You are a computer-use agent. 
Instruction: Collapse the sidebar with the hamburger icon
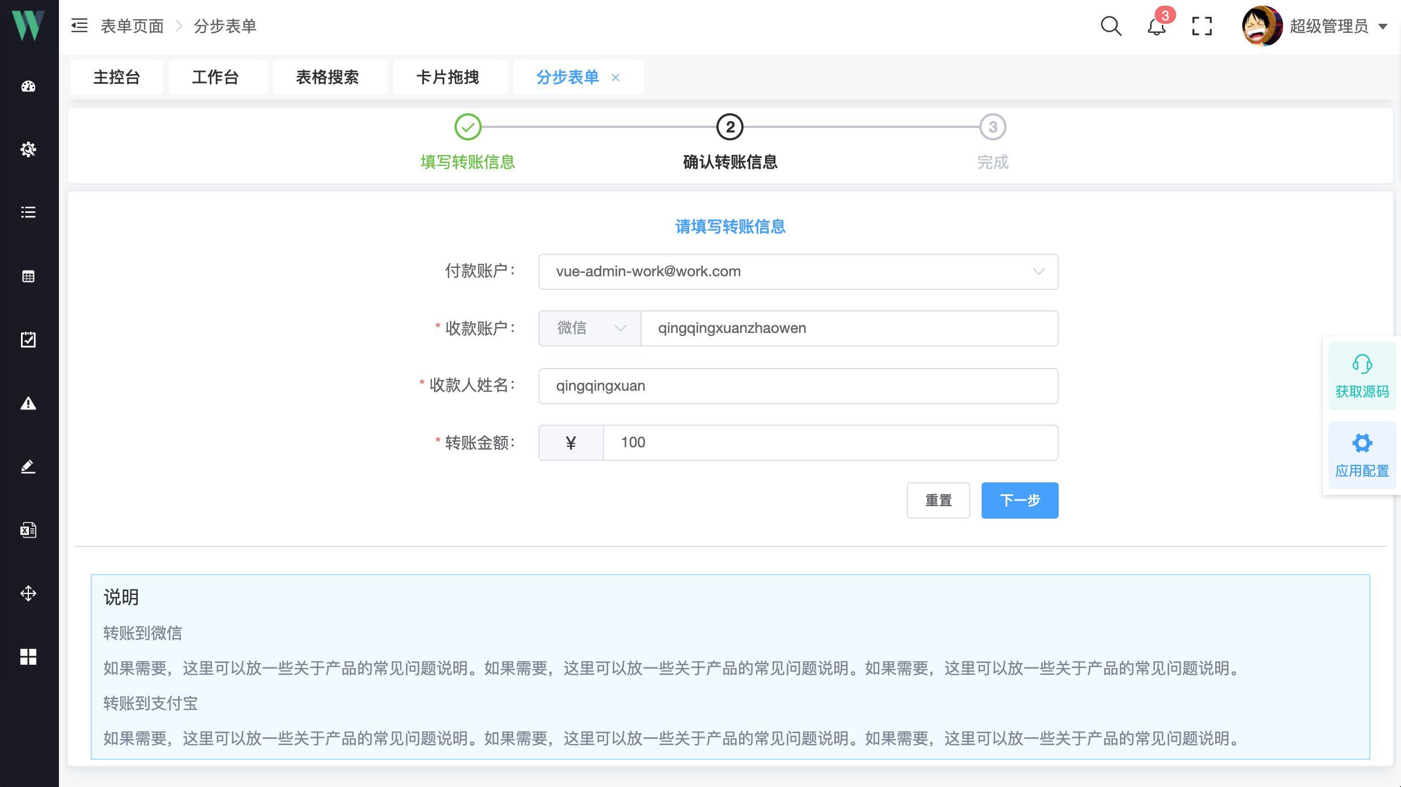coord(79,25)
